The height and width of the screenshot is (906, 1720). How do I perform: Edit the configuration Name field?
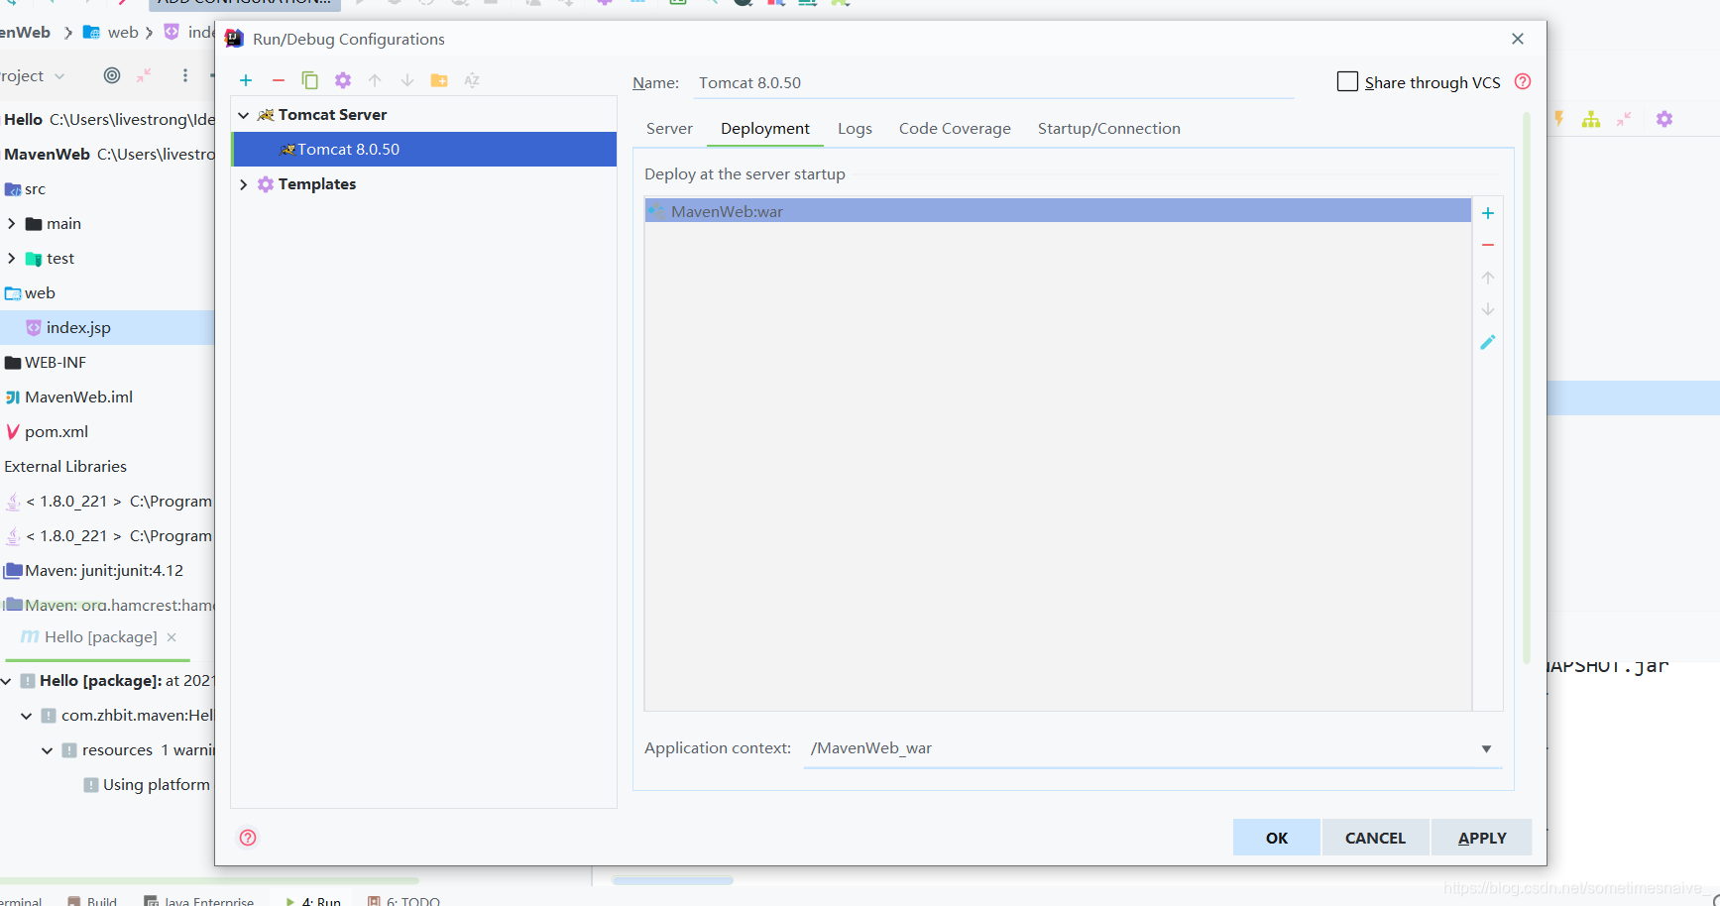tap(992, 82)
